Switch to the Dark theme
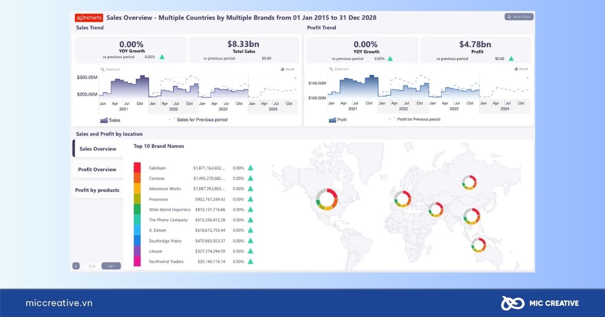Screen dimensions: 605x317 pos(92,266)
